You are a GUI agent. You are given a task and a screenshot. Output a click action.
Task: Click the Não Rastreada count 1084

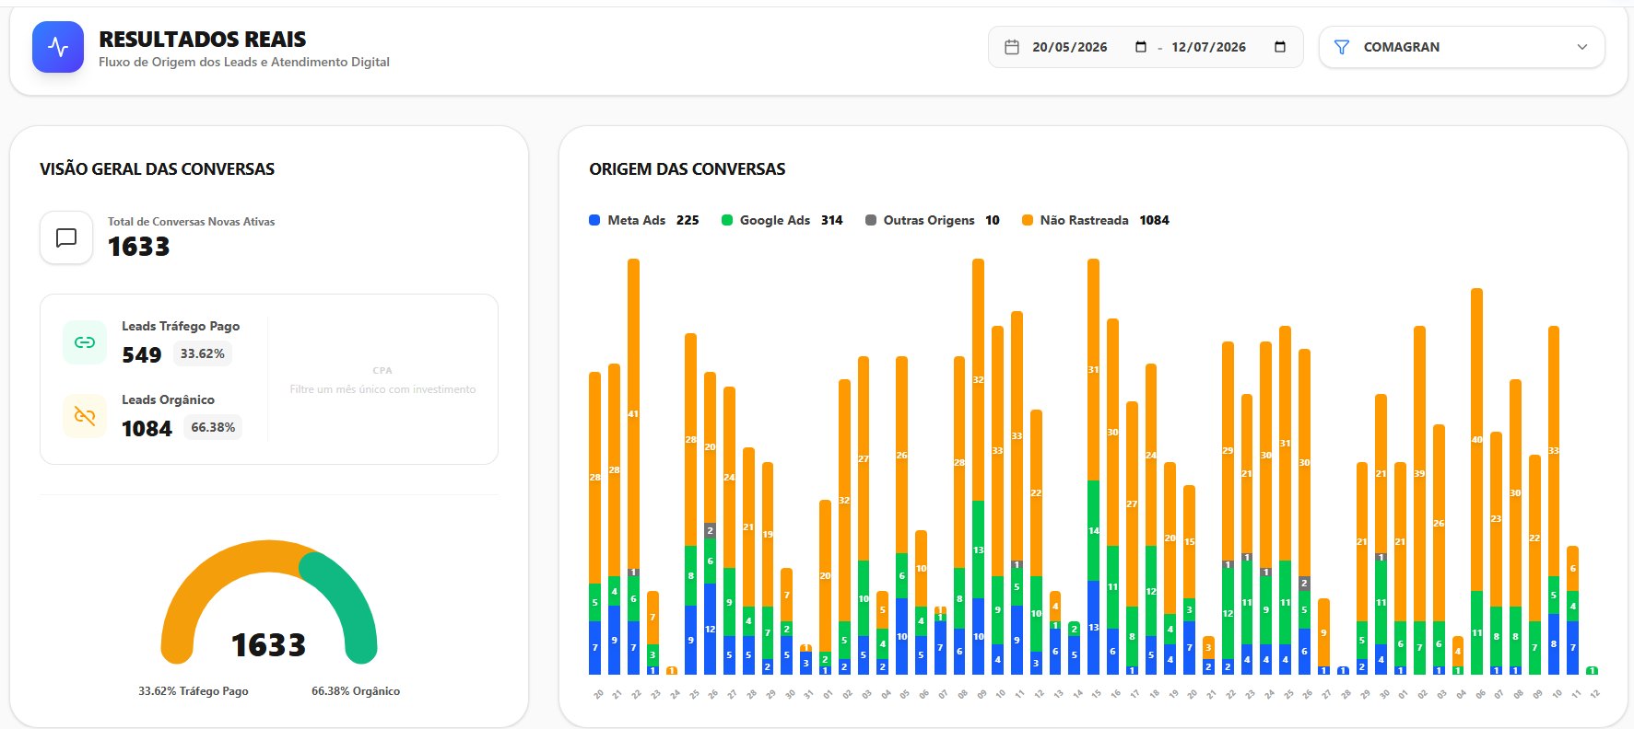click(x=1154, y=220)
